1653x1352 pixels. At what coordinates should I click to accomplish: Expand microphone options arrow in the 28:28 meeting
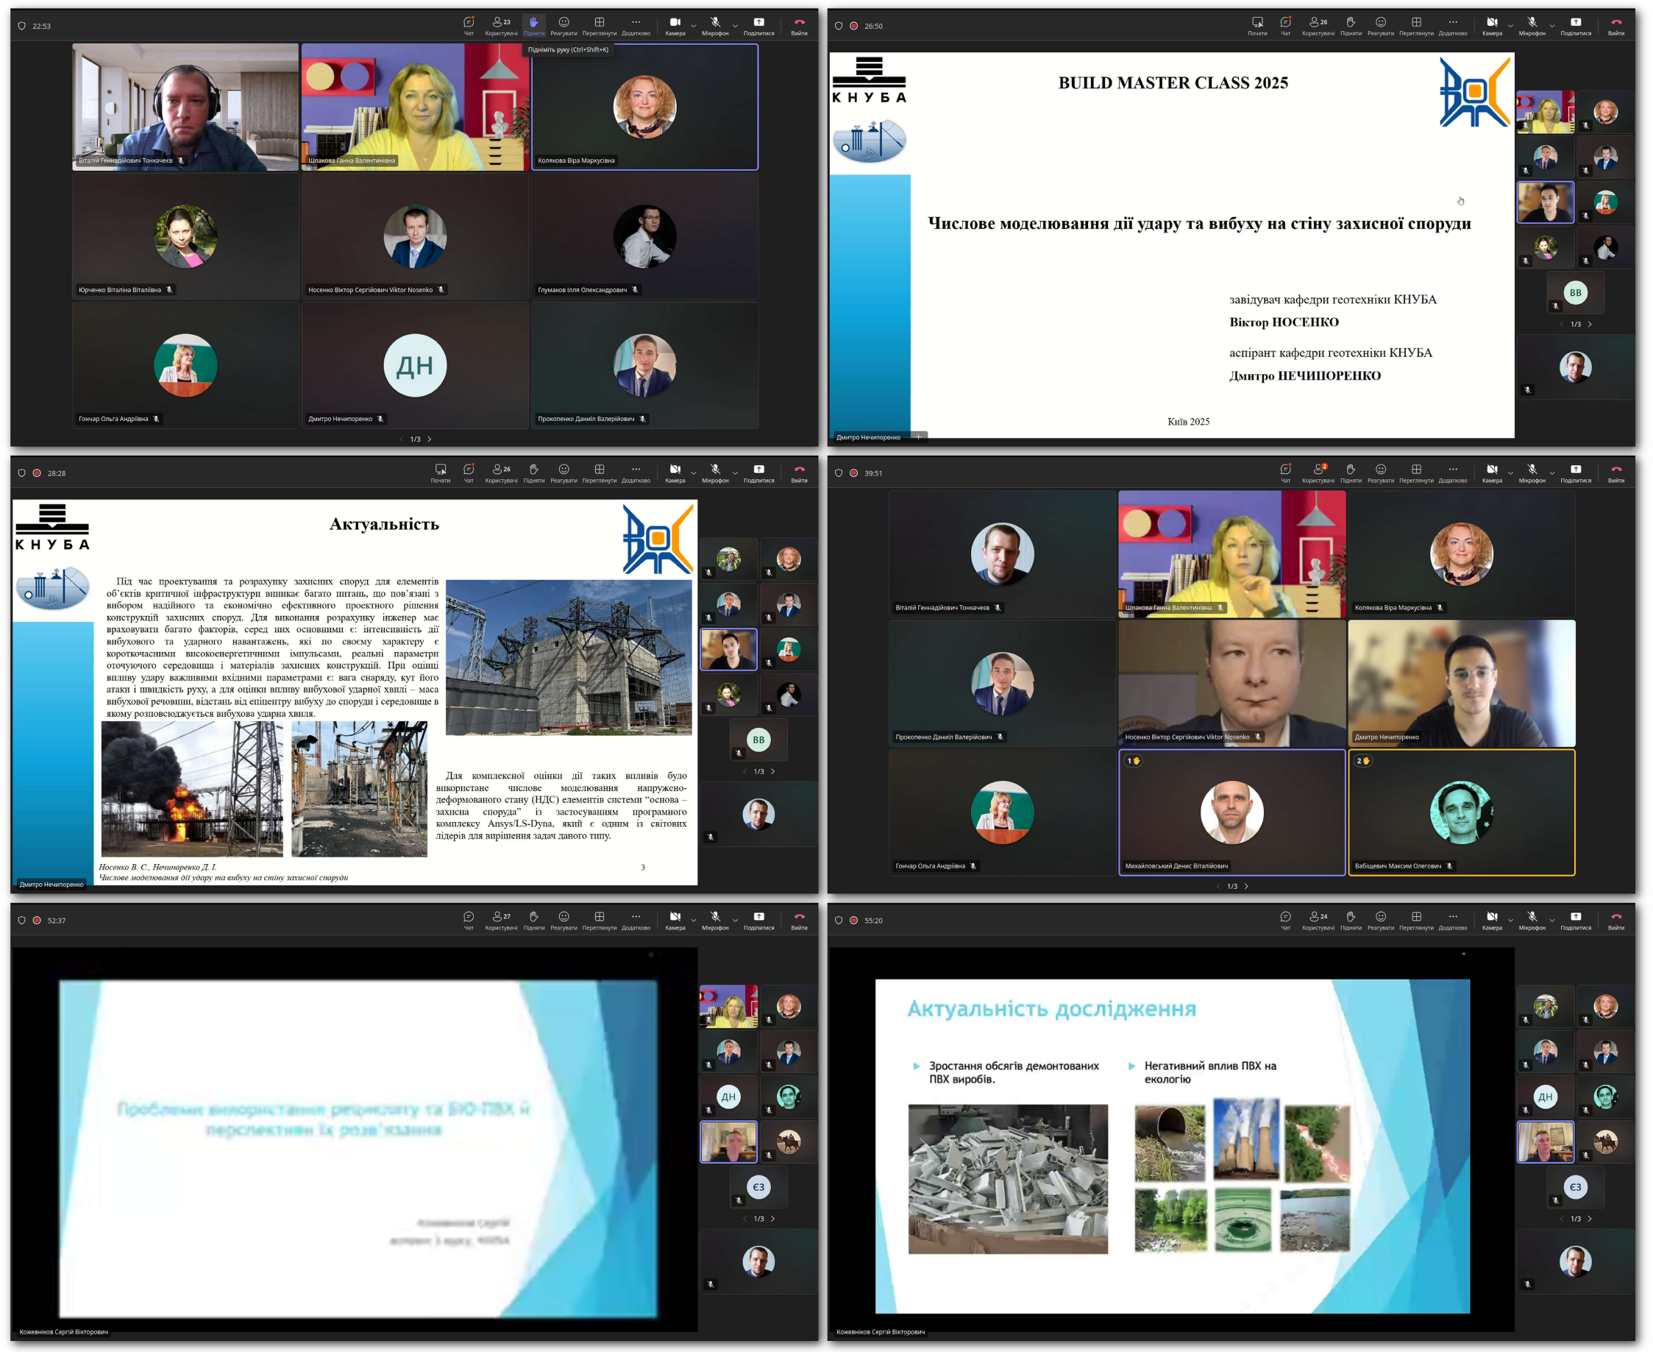click(736, 473)
